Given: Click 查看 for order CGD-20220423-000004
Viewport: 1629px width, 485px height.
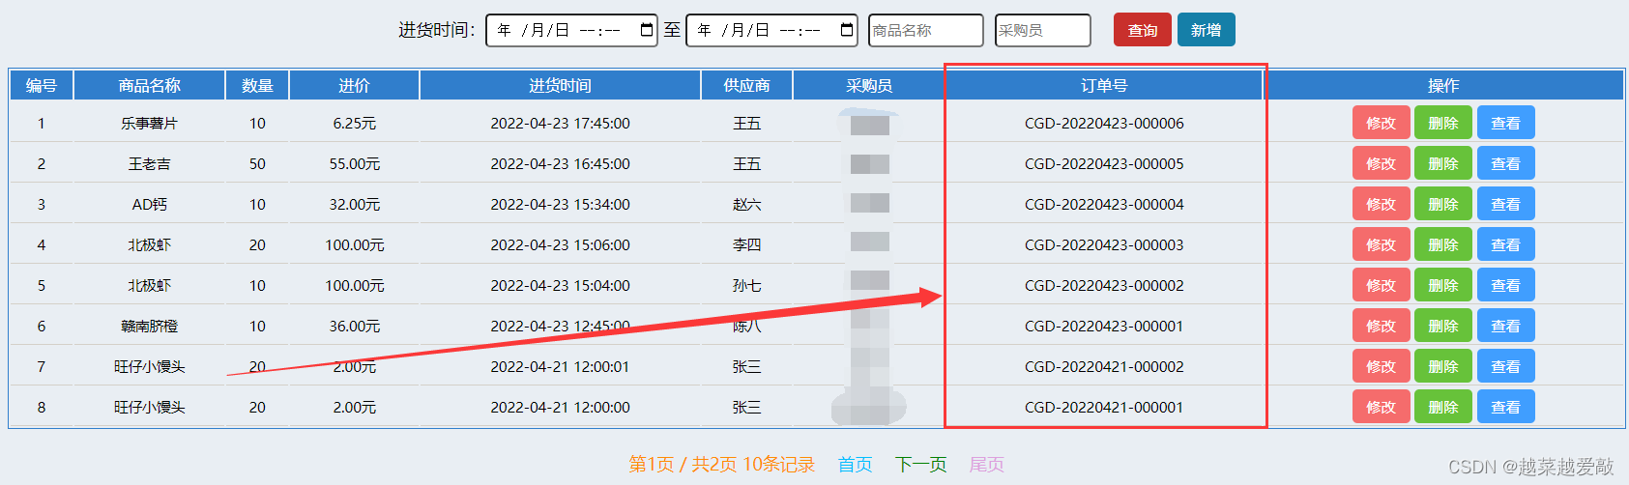Looking at the screenshot, I should click(x=1505, y=204).
